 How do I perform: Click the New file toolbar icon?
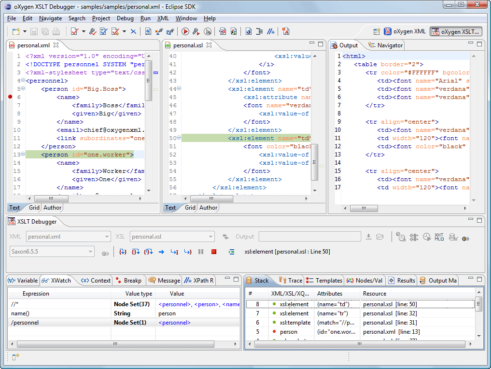point(15,31)
